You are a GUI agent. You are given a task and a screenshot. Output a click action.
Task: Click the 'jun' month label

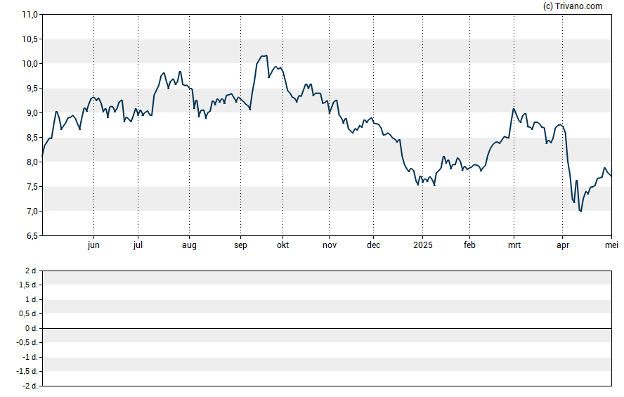pyautogui.click(x=93, y=245)
